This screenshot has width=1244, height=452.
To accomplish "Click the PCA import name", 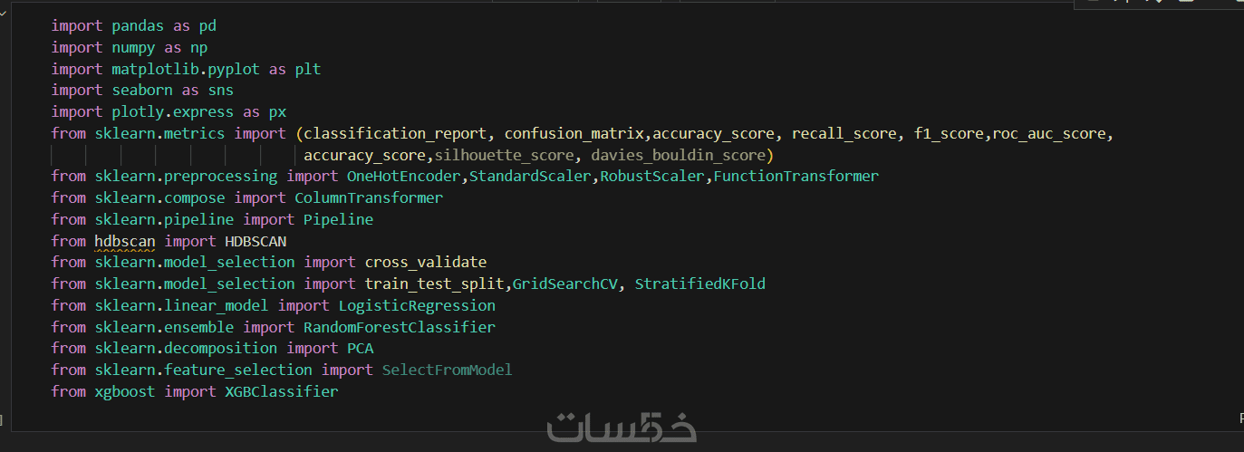I will click(360, 348).
